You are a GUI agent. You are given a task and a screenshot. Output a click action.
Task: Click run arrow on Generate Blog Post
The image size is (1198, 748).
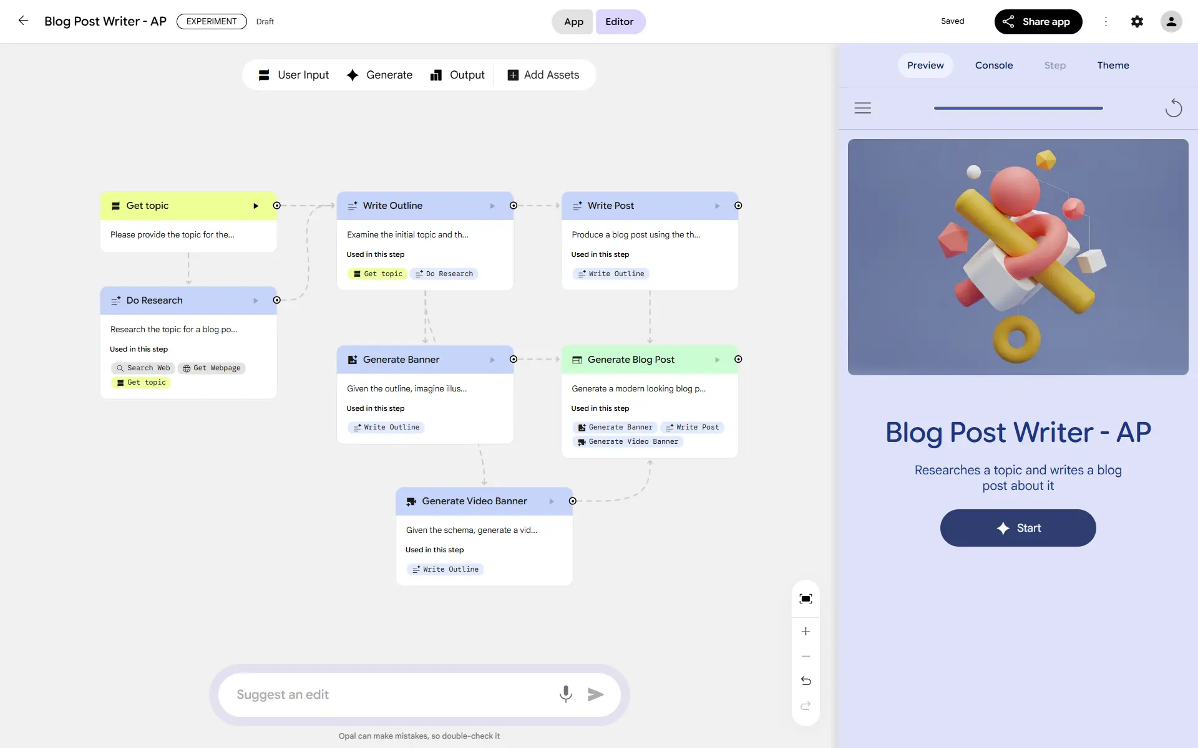[717, 360]
